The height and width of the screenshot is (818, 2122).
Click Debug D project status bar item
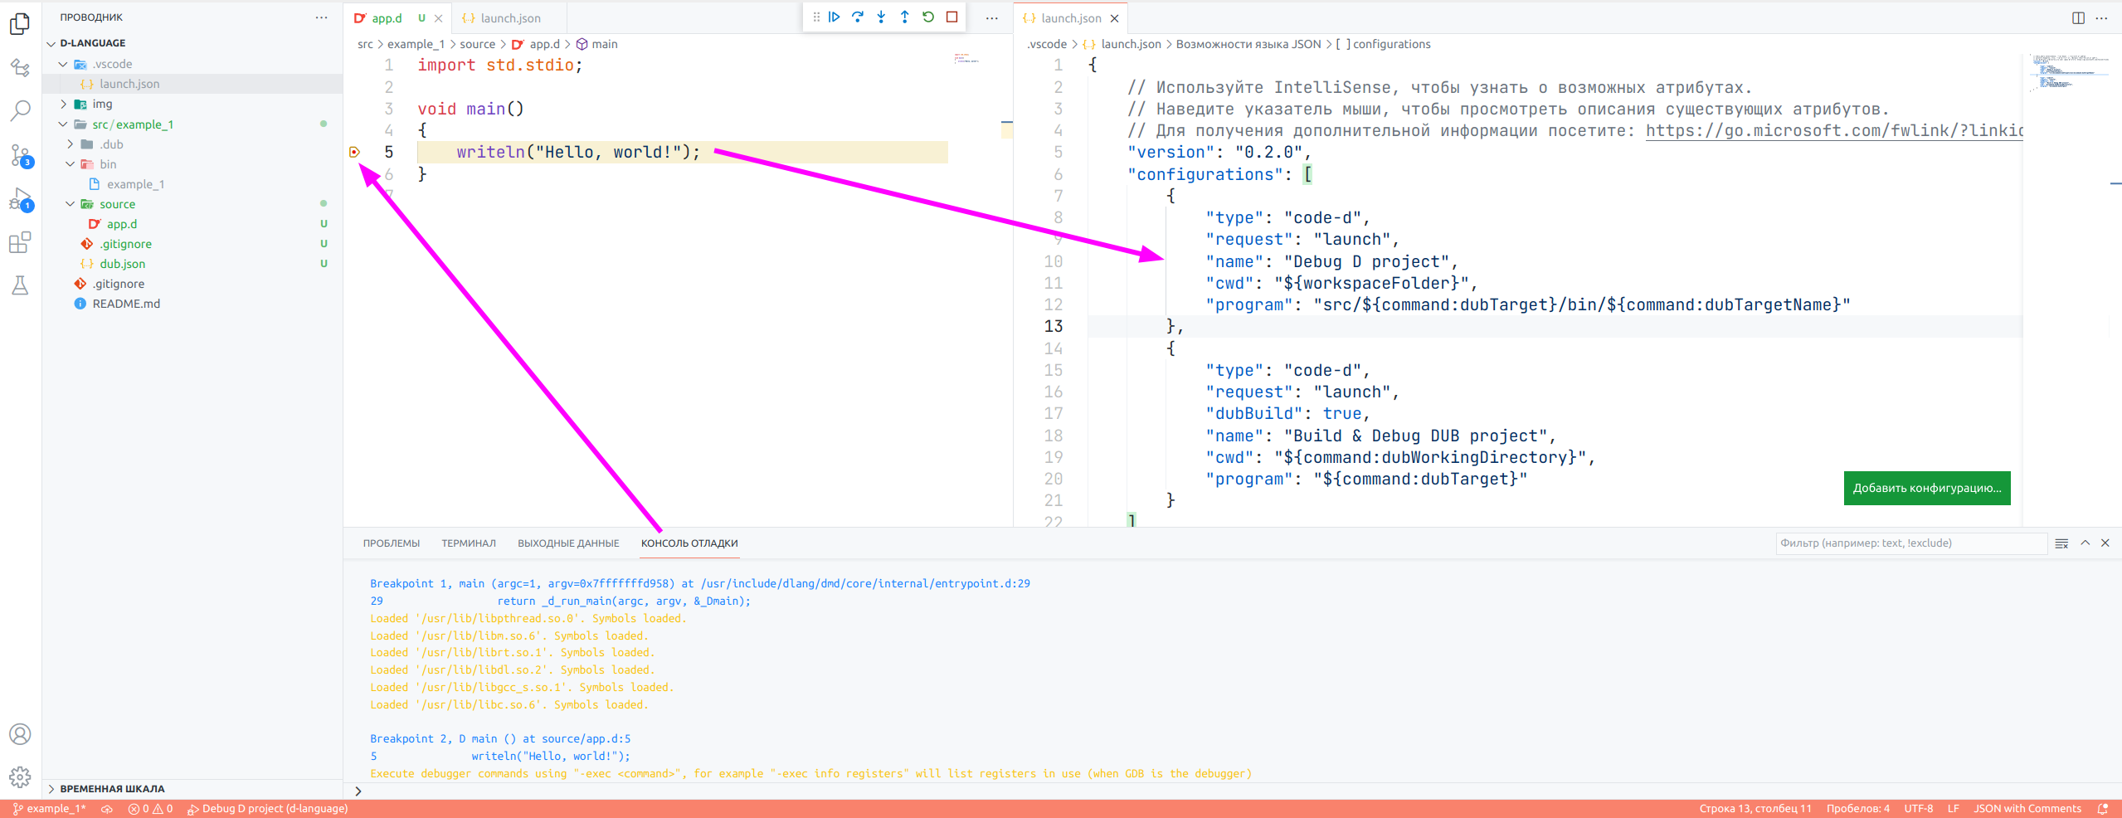[x=267, y=809]
